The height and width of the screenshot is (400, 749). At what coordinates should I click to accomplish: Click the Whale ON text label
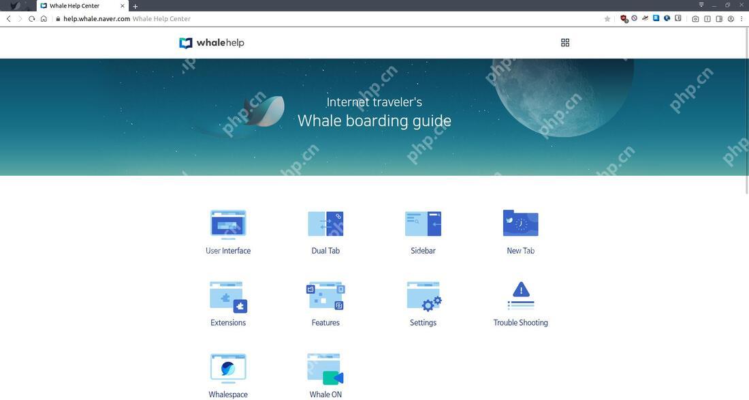[325, 395]
